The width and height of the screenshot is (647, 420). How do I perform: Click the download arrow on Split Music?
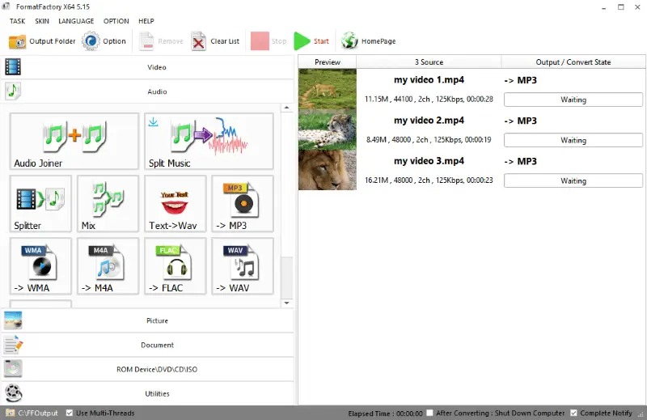coord(153,122)
